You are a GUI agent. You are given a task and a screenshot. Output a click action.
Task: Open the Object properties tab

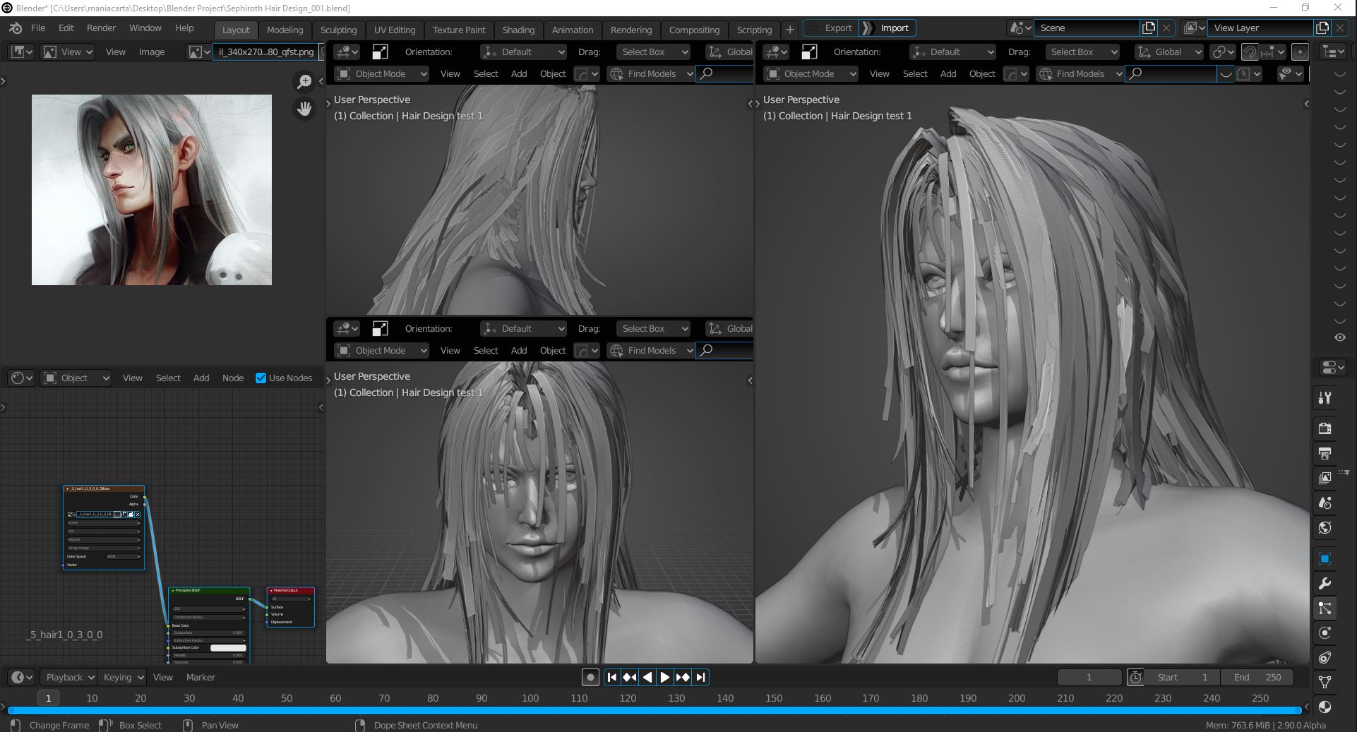[1325, 558]
